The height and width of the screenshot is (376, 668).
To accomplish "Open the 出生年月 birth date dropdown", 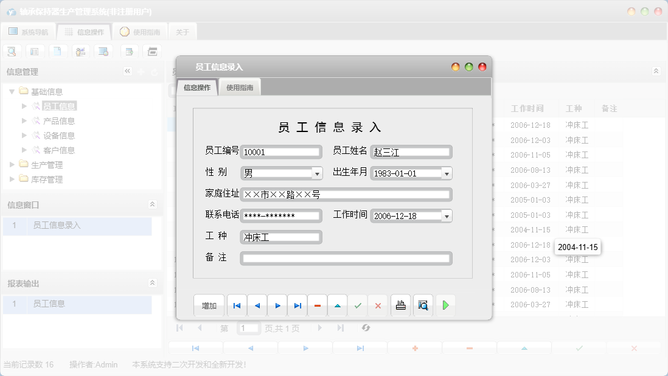I will pyautogui.click(x=447, y=173).
